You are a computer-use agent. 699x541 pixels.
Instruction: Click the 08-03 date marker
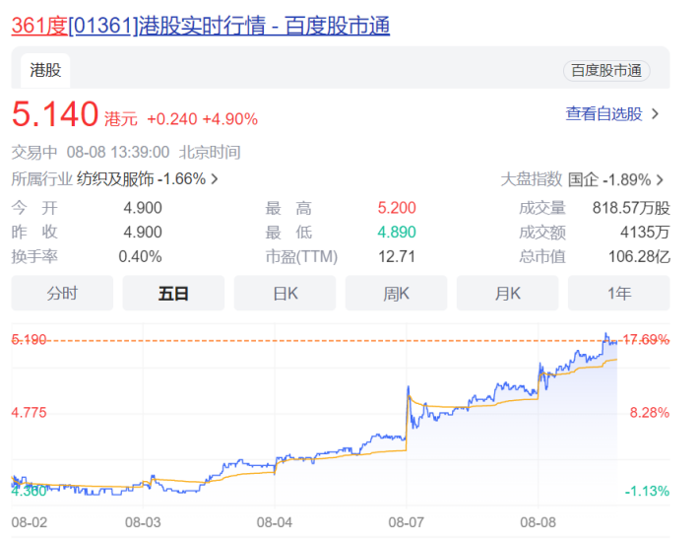(143, 522)
